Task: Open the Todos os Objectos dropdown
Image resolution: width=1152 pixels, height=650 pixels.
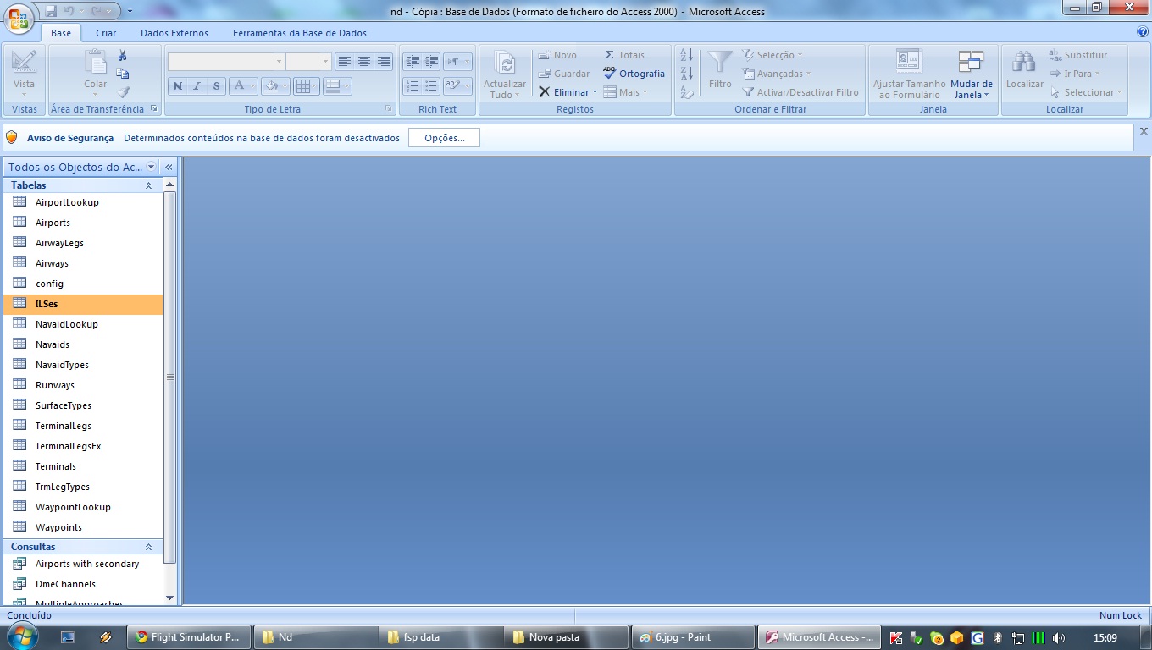Action: click(151, 168)
